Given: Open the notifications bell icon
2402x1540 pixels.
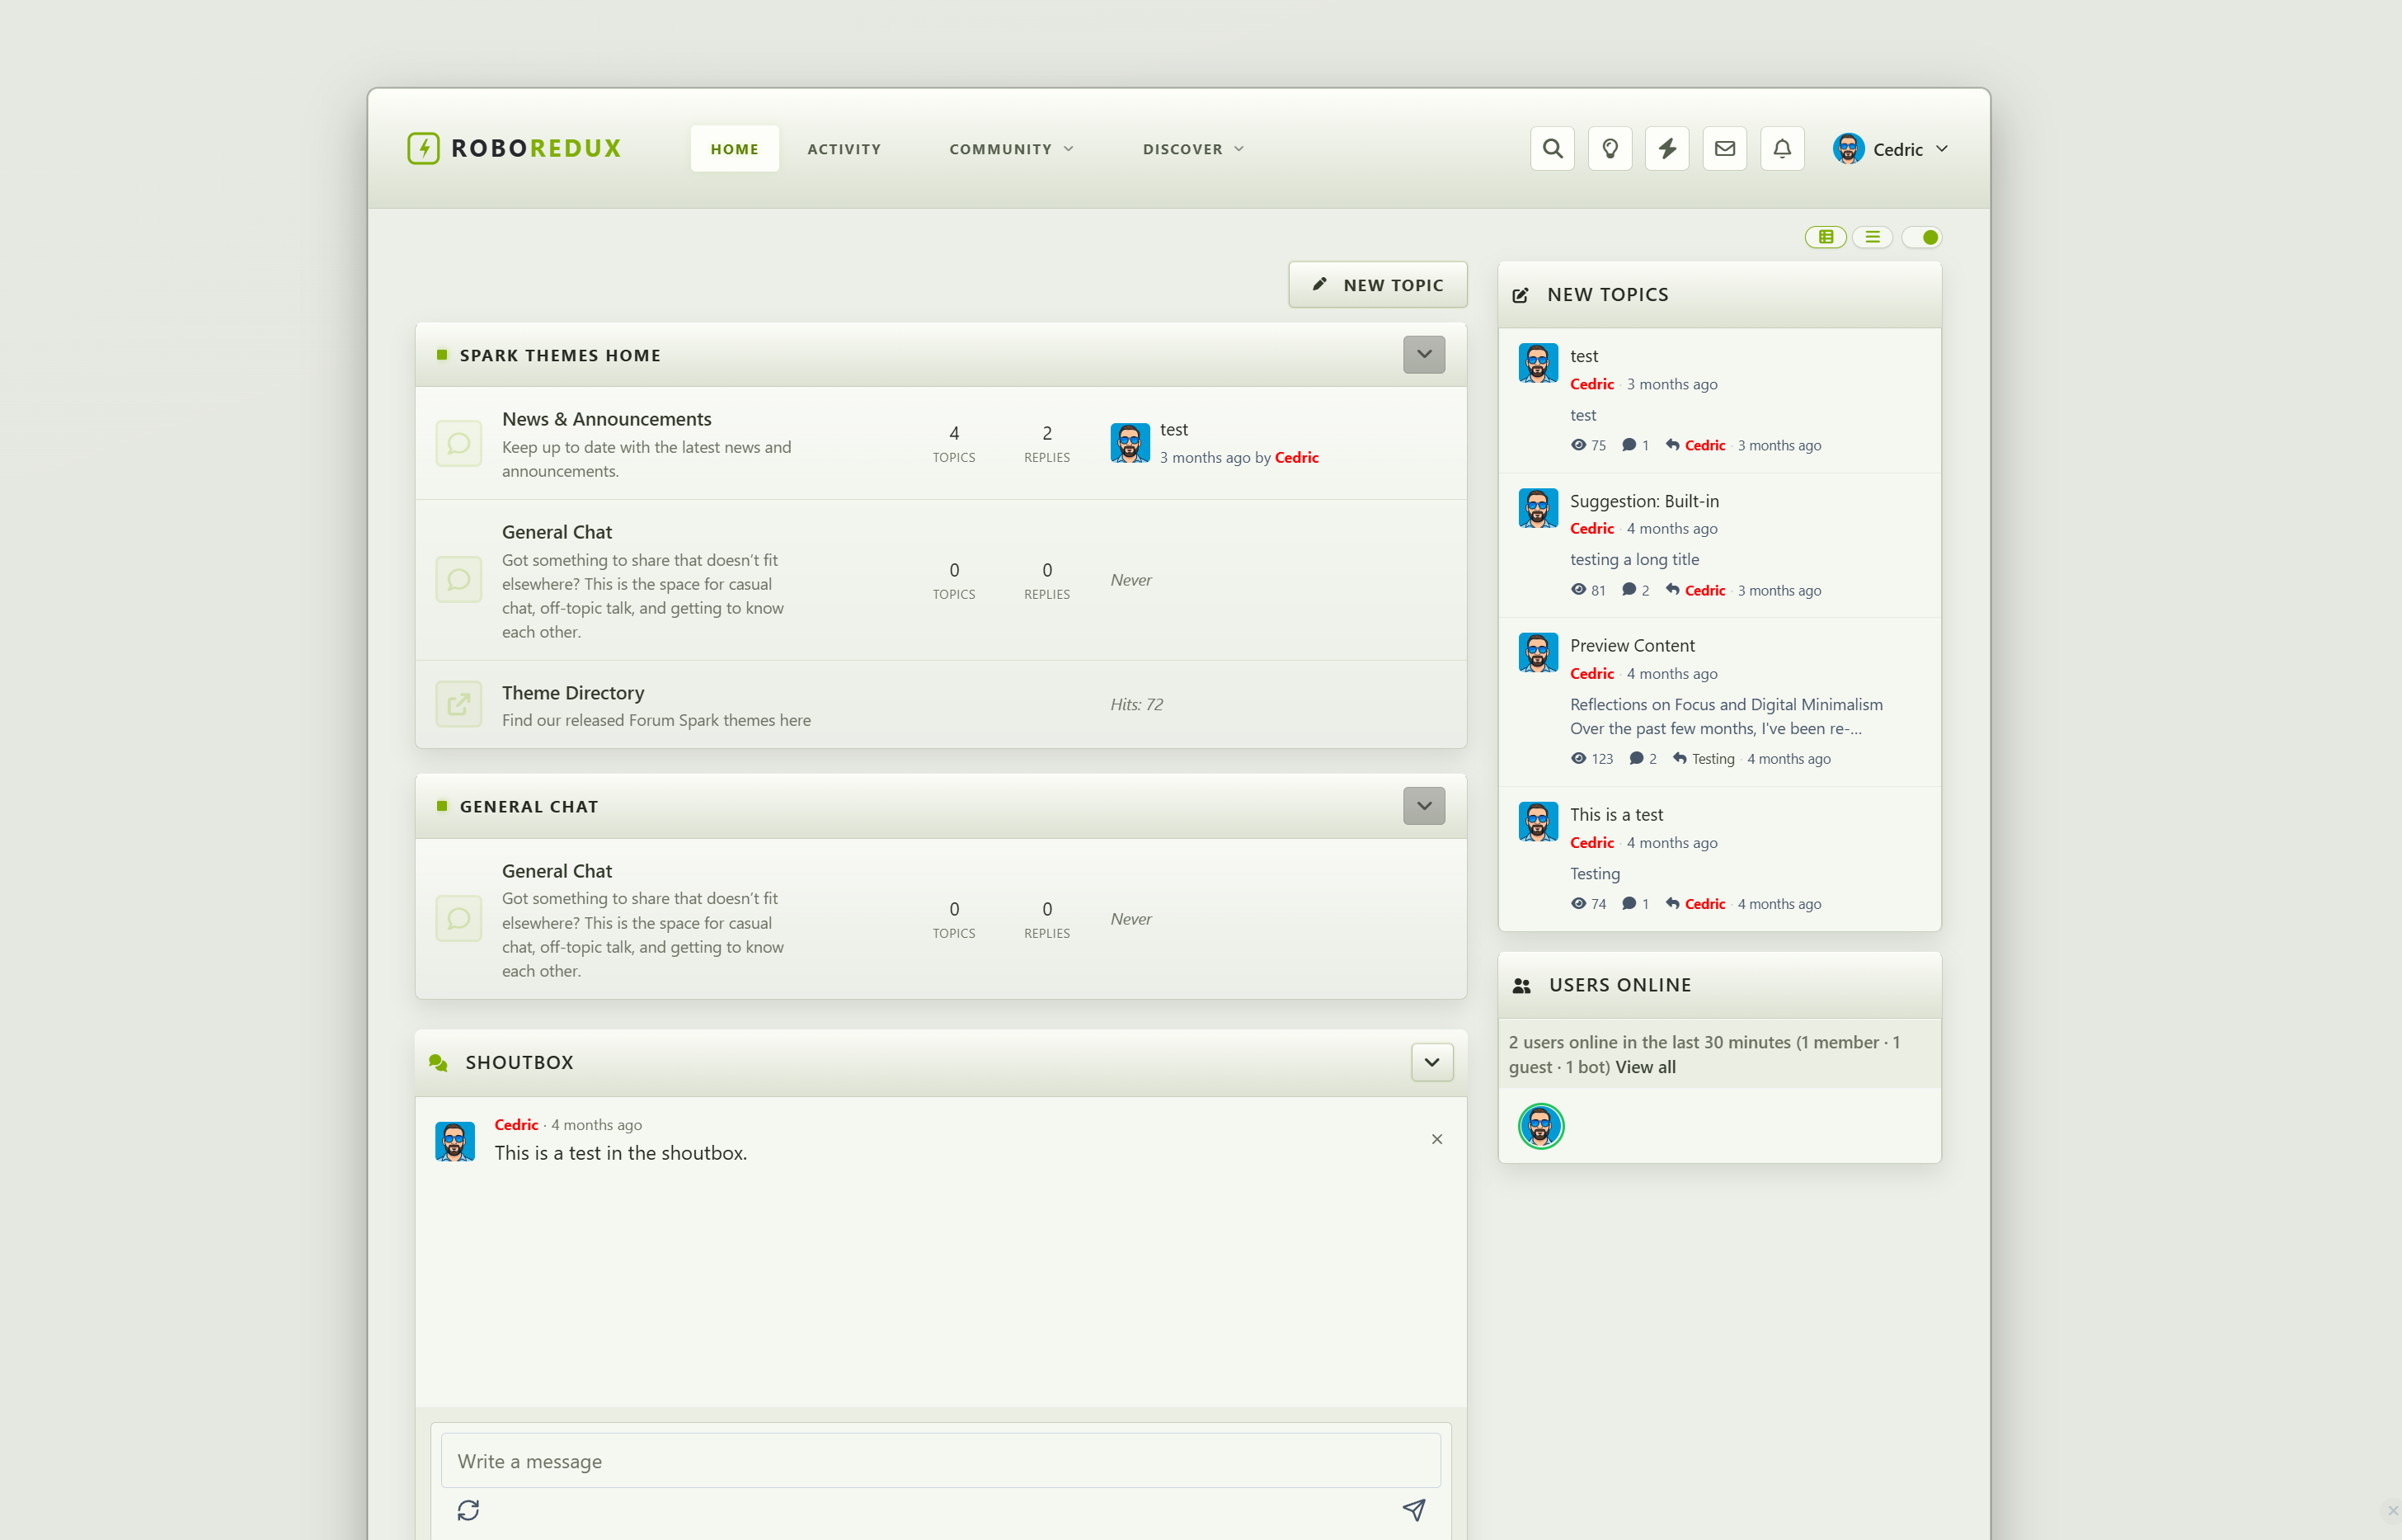Looking at the screenshot, I should pos(1782,149).
